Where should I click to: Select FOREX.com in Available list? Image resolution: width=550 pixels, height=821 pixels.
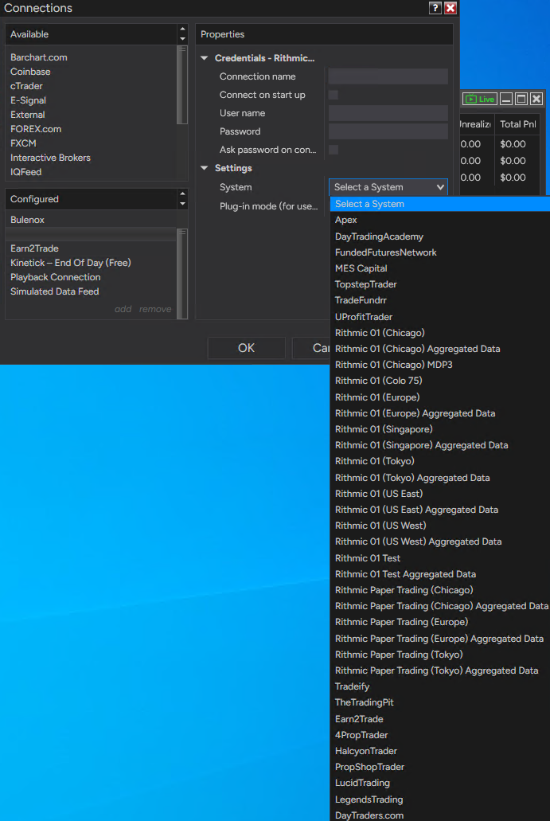click(36, 129)
